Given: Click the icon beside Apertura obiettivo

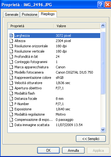Looking at the screenshot, I should tap(11, 88).
